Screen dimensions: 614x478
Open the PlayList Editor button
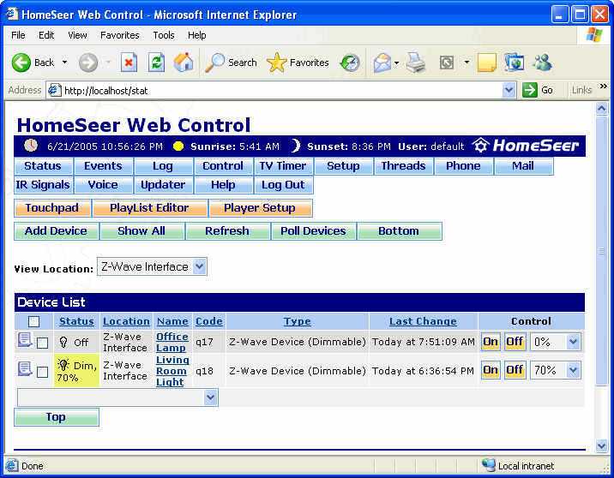pyautogui.click(x=149, y=207)
